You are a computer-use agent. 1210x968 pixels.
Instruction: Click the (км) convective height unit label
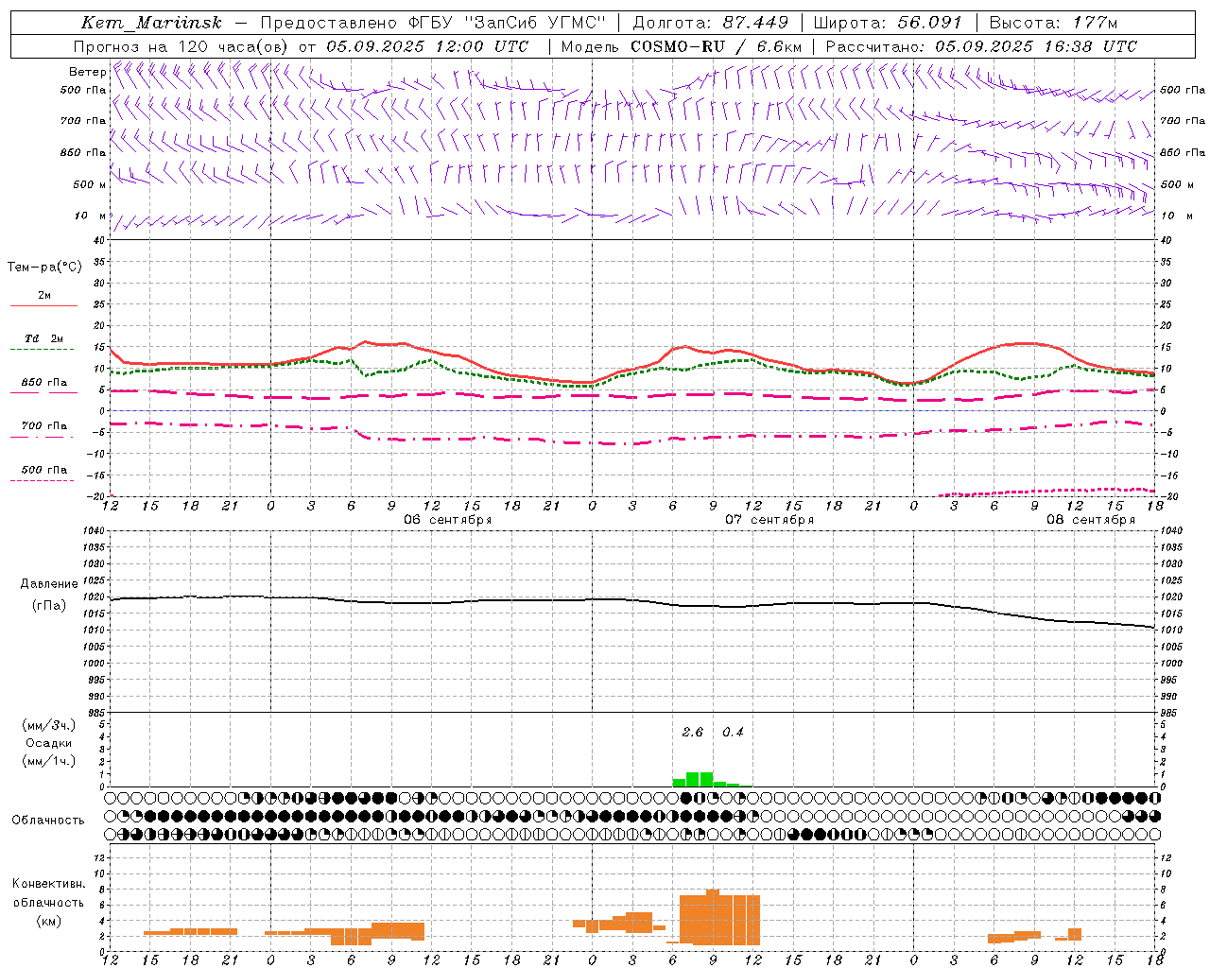49,921
